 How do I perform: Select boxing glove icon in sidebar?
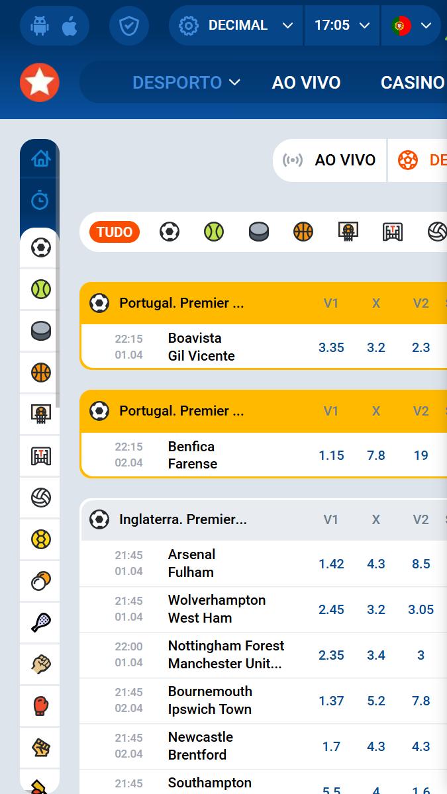41,705
